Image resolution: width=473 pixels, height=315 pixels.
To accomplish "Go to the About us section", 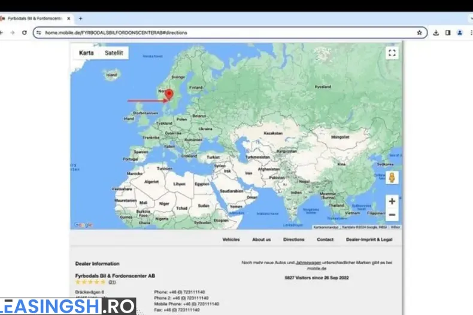I will coord(261,239).
